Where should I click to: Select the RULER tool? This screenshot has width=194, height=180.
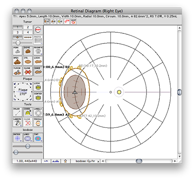(17, 112)
